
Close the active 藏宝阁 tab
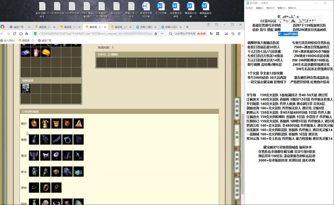105,27
